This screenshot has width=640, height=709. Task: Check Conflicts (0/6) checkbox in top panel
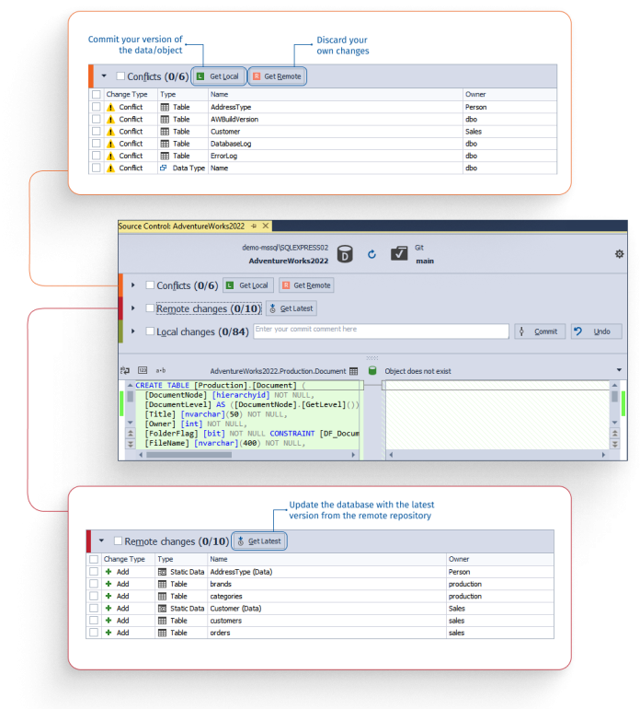point(120,76)
